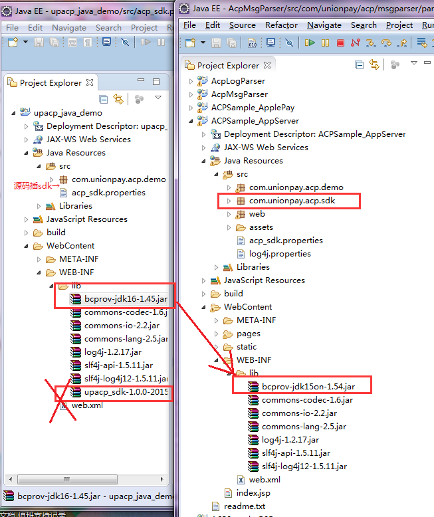The width and height of the screenshot is (434, 517).
Task: Collapse All in left Project Explorer
Action: [x=103, y=99]
